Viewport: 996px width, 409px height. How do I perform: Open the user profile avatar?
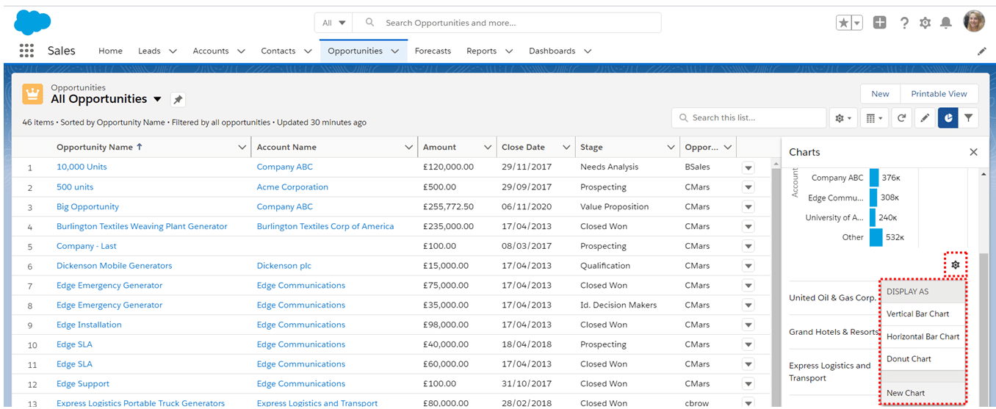[x=974, y=22]
